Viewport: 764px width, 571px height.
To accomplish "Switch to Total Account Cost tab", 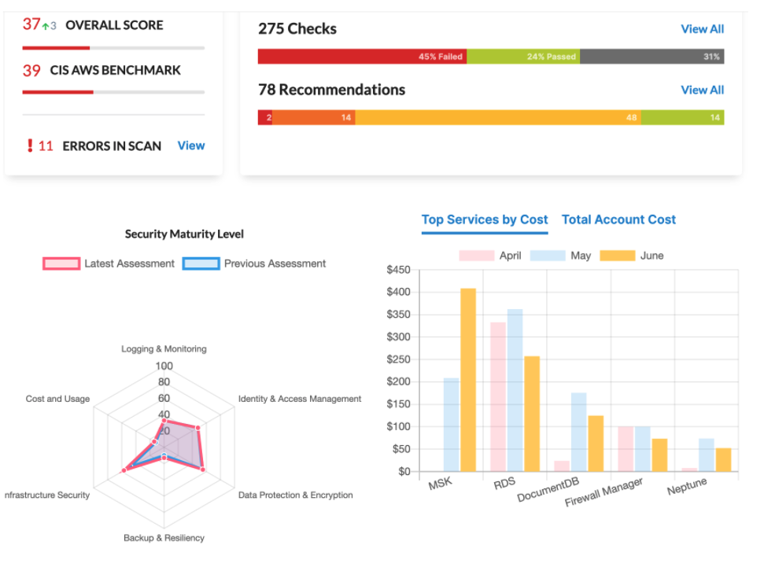I will [618, 219].
